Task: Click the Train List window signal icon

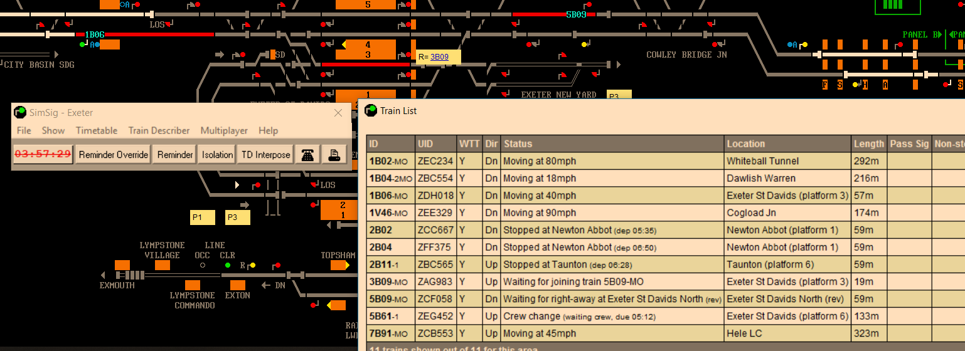Action: [x=371, y=111]
